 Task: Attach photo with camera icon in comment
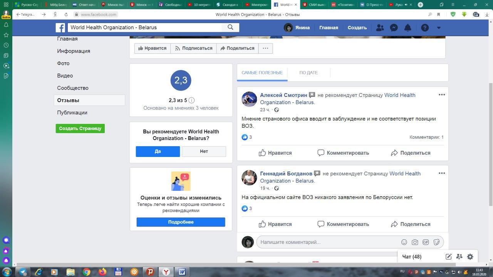(415, 242)
